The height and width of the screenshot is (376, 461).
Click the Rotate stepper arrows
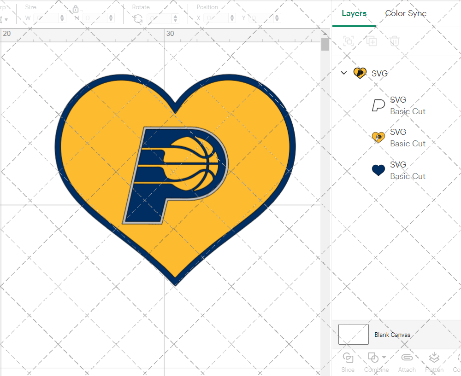tap(176, 18)
